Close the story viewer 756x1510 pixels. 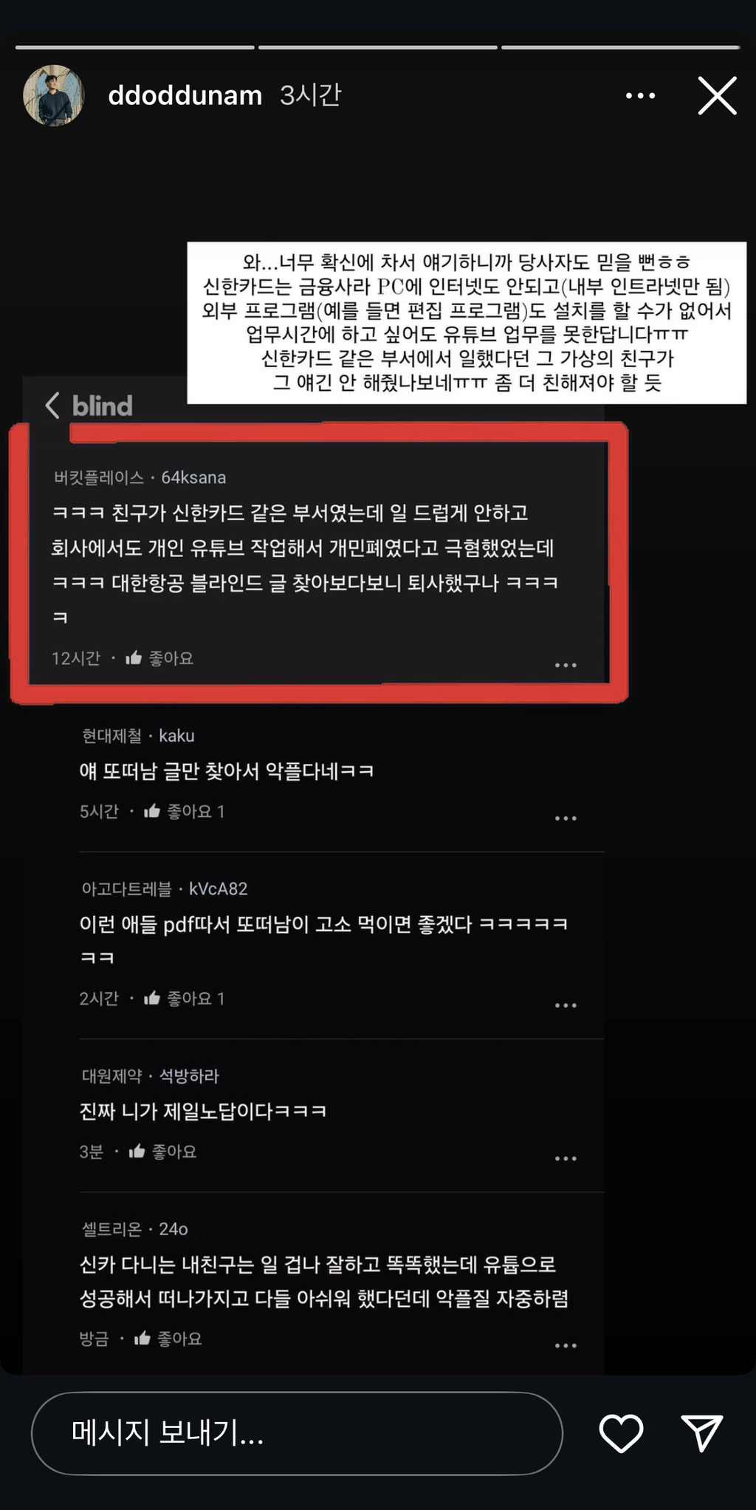click(718, 95)
